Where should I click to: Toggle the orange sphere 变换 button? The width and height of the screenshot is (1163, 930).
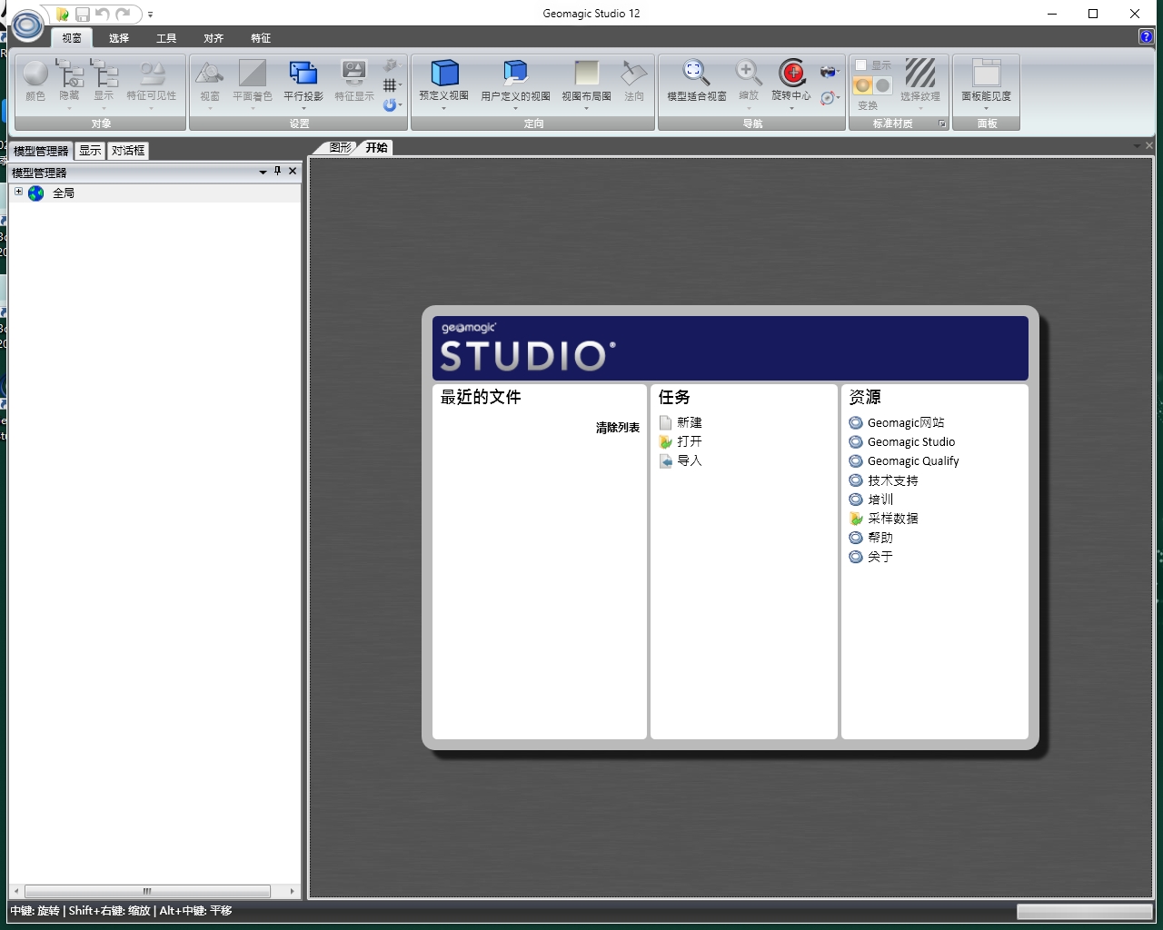[x=862, y=85]
